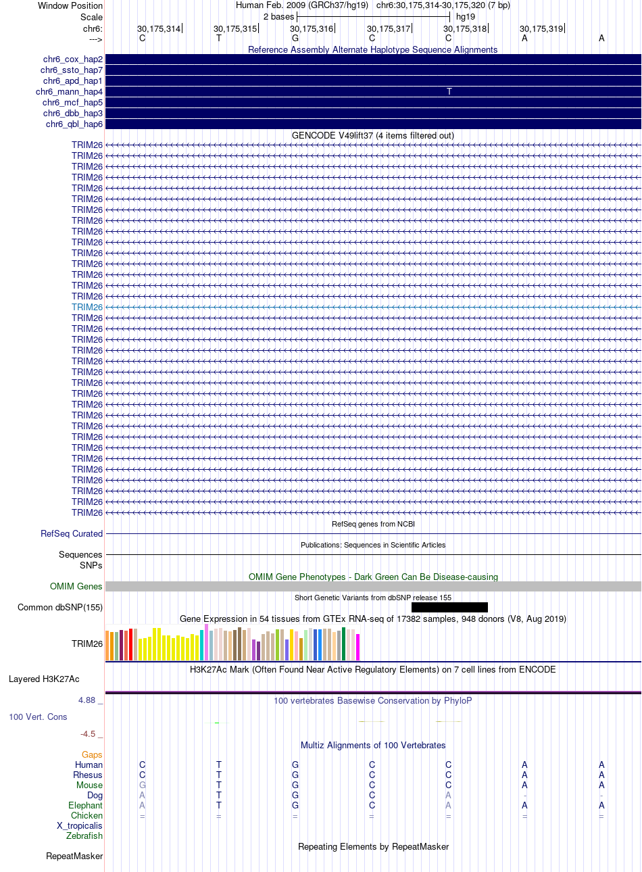Open Reference Assembly Alternate Haplotype Sequence Alignments title
This screenshot has width=642, height=872.
pos(373,49)
